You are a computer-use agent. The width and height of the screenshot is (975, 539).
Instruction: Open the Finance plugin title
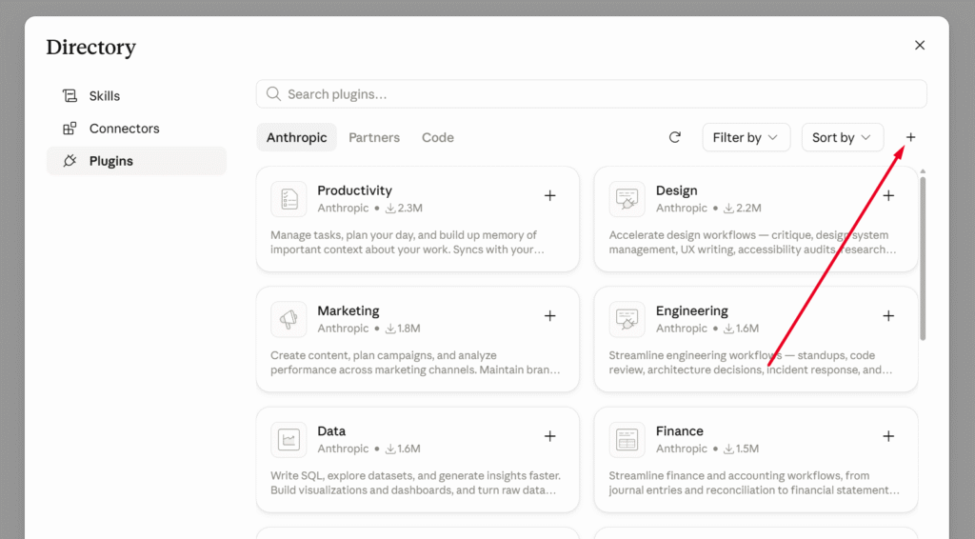[680, 430]
